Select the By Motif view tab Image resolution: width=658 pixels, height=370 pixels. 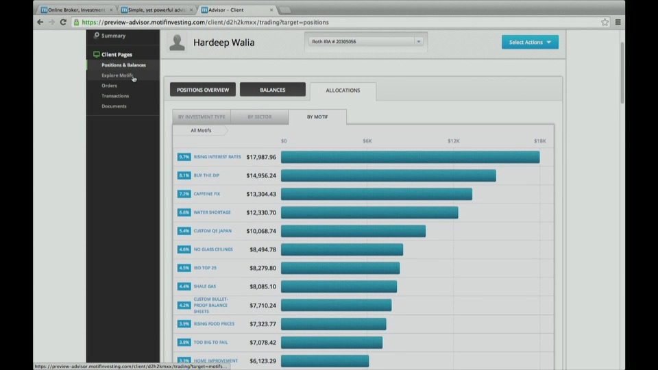coord(317,117)
